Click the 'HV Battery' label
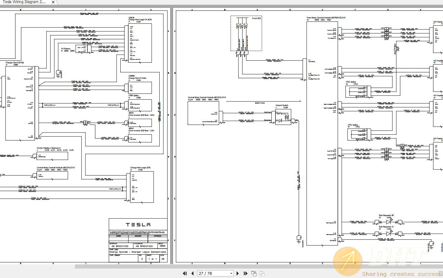The width and height of the screenshot is (443, 278). 66,49
